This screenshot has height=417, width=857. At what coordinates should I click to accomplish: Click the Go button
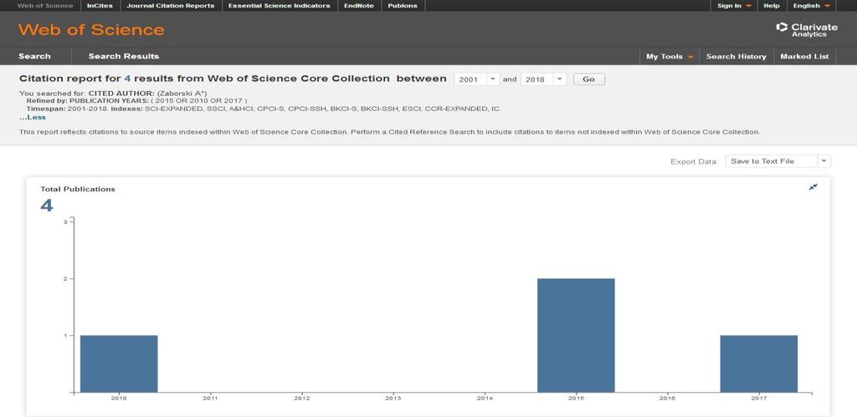coord(588,79)
